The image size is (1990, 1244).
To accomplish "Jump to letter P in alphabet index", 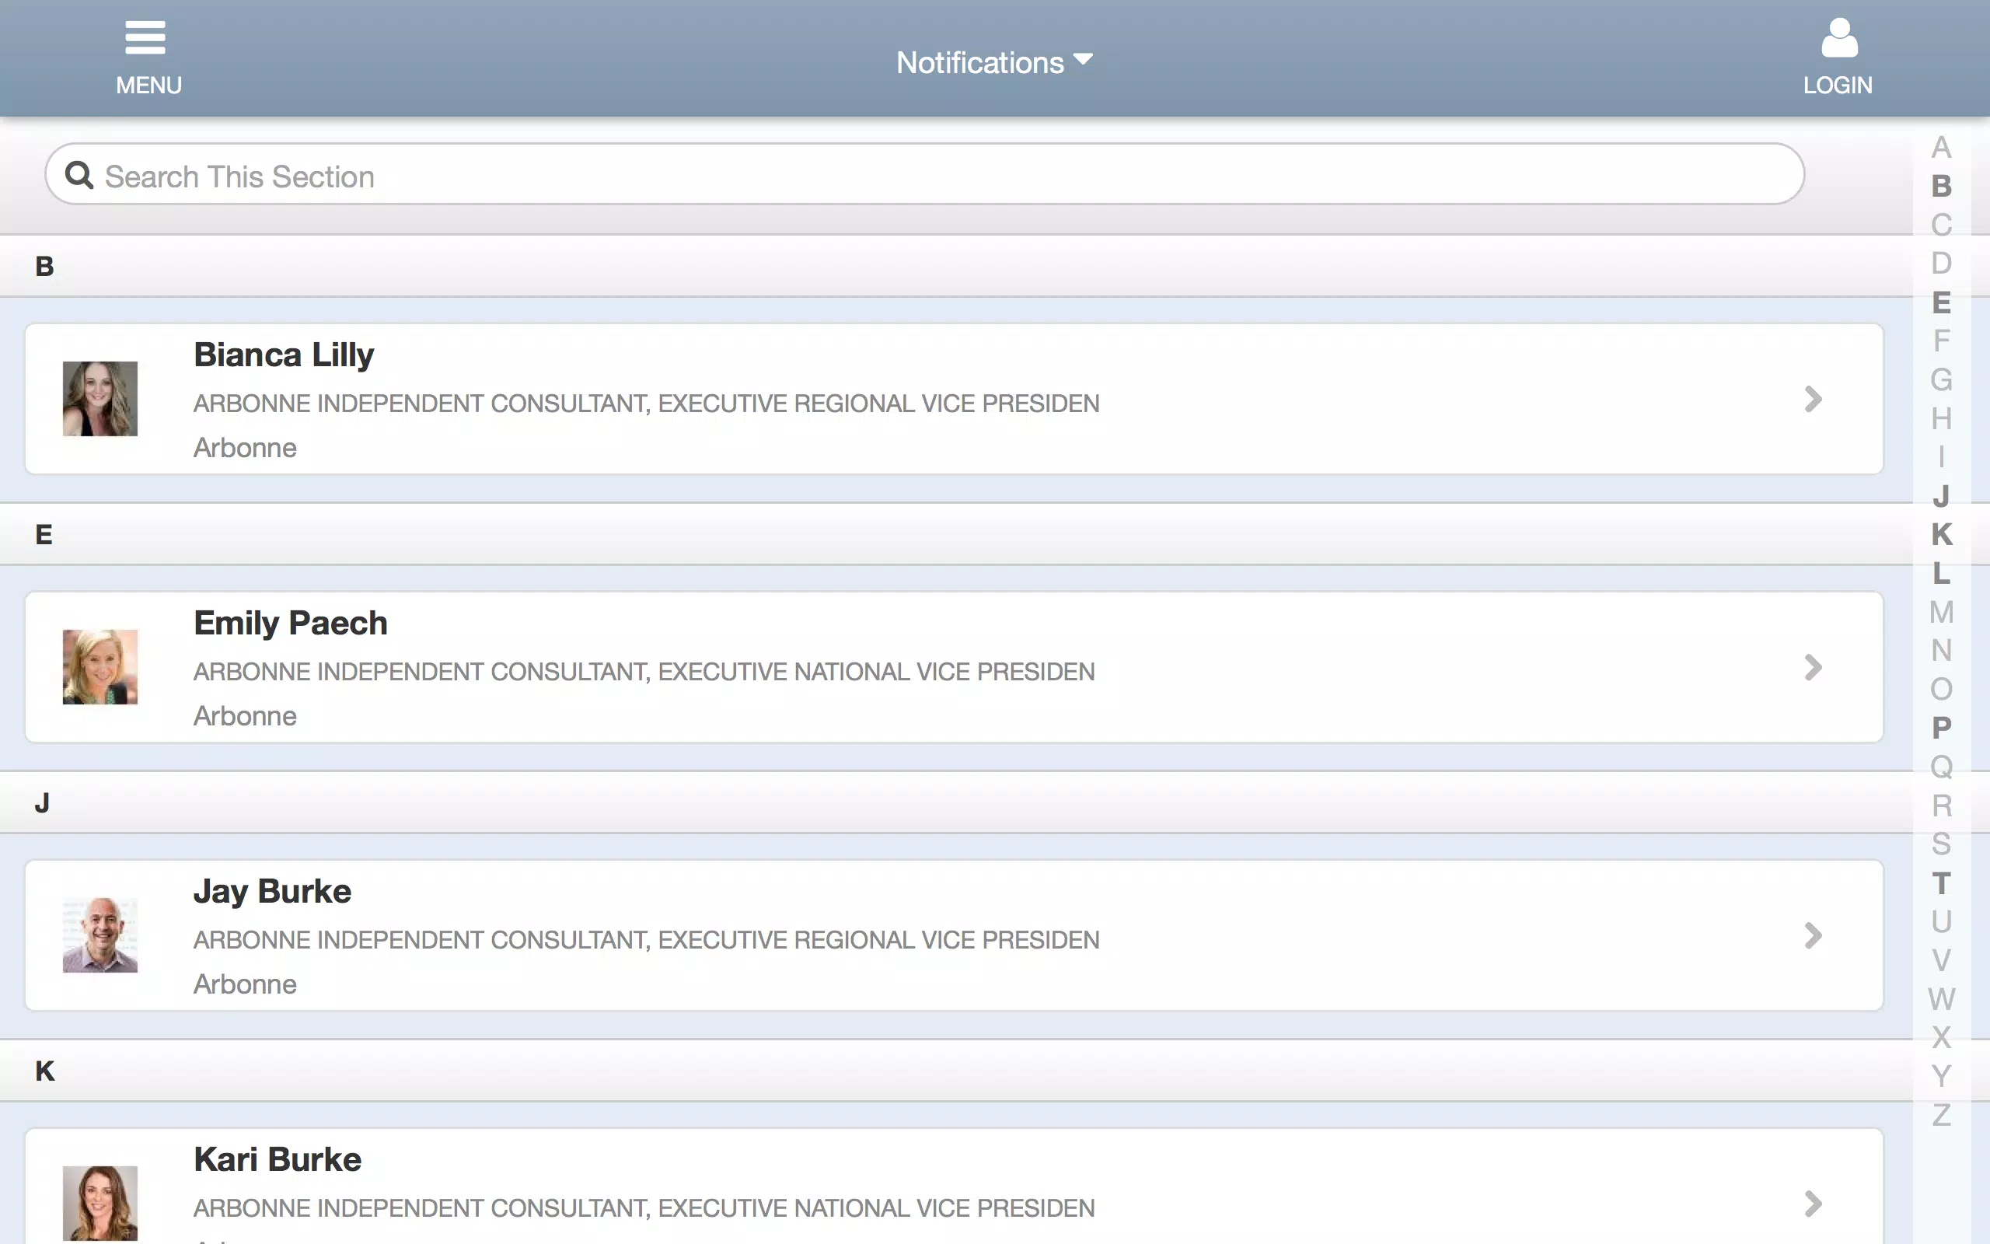I will point(1942,729).
